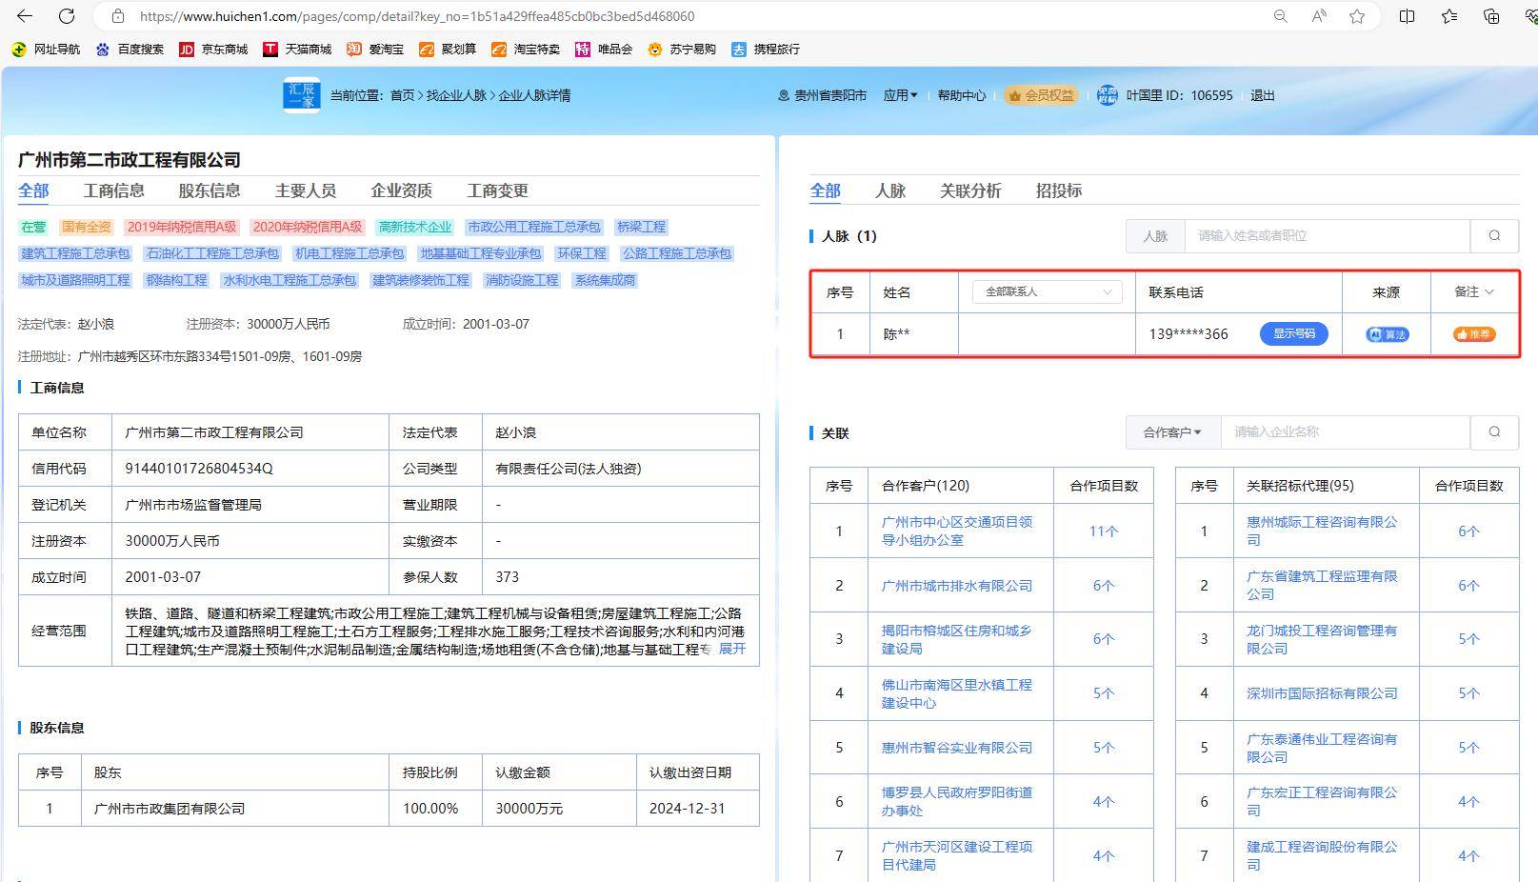Click the 国有全资 tag

pyautogui.click(x=86, y=227)
